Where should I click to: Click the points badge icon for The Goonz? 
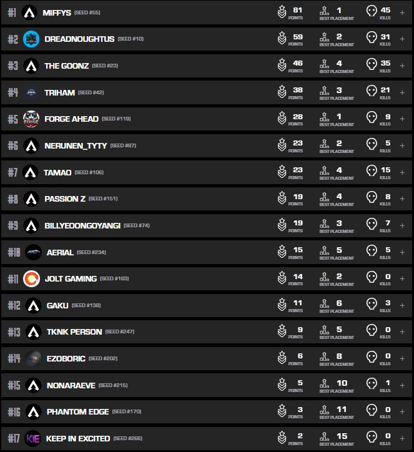tap(282, 66)
